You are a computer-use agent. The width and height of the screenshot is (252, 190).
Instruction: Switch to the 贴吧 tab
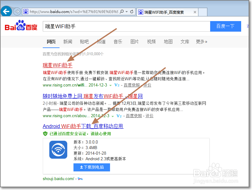(x=84, y=42)
